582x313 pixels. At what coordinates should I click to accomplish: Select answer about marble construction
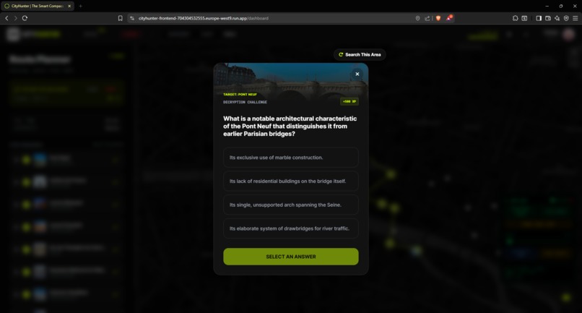click(290, 158)
